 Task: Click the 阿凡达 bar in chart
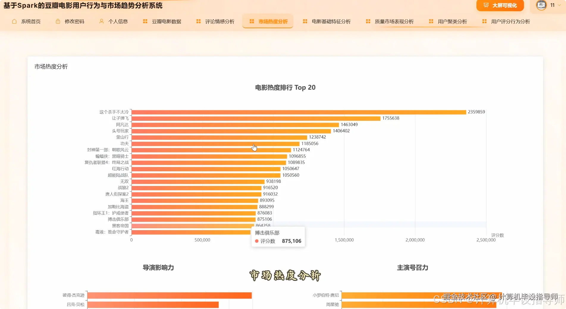(235, 125)
